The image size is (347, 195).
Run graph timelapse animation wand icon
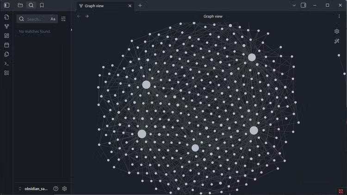337,41
